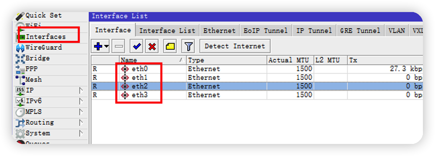The image size is (435, 156).
Task: Open the add interface dropdown arrow
Action: [106, 47]
